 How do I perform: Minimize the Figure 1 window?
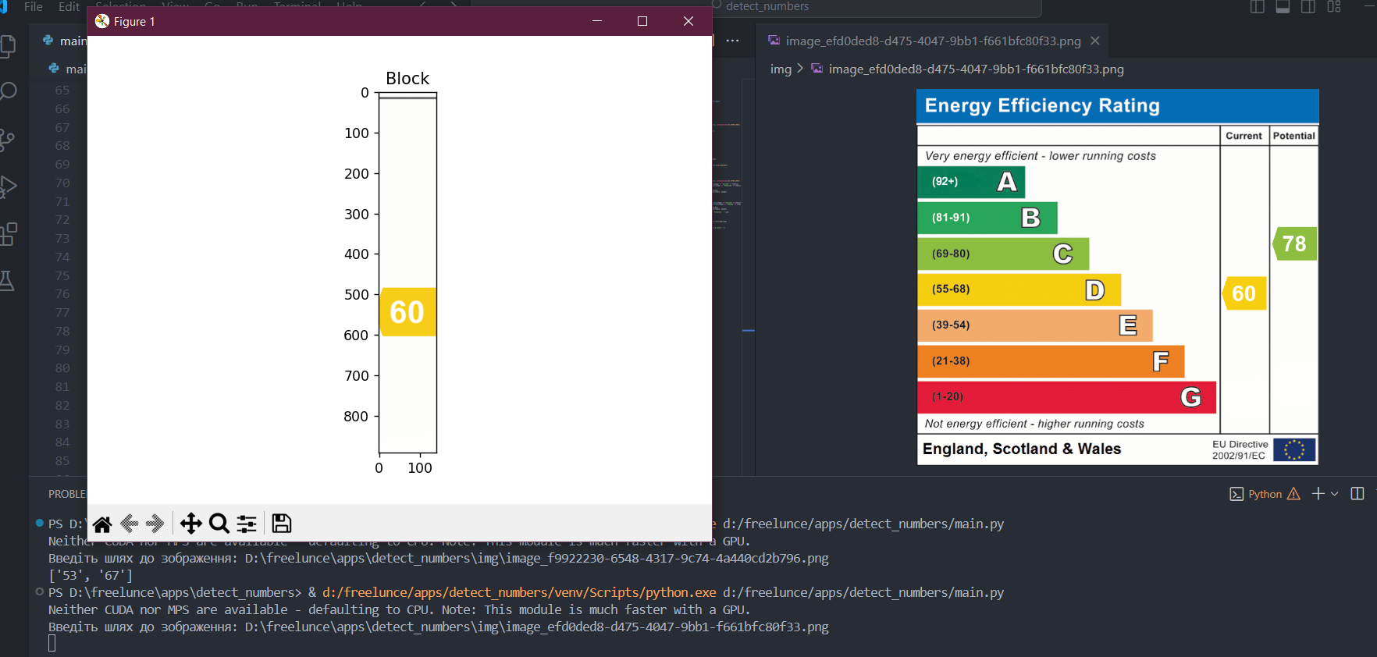coord(597,21)
